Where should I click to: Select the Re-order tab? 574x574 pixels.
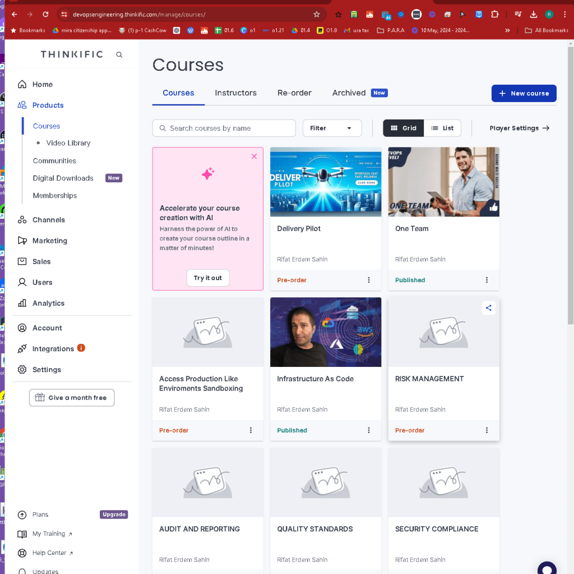[x=294, y=93]
